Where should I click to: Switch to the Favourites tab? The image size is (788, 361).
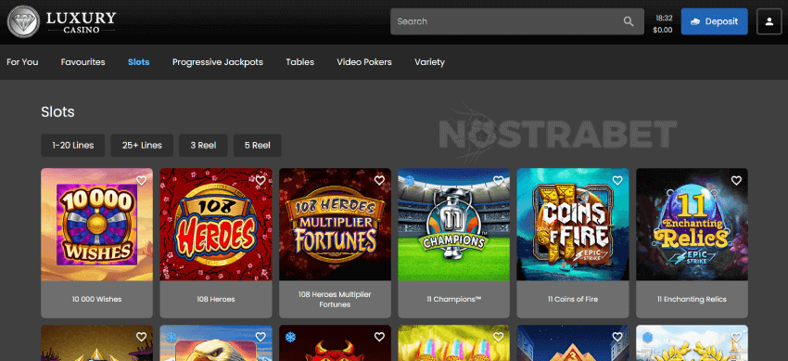point(83,62)
